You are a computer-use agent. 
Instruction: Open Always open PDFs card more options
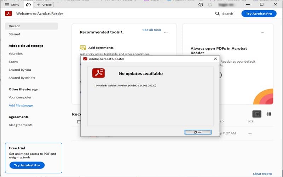262,33
